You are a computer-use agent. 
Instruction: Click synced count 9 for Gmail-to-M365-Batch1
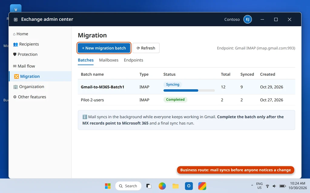pos(242,87)
